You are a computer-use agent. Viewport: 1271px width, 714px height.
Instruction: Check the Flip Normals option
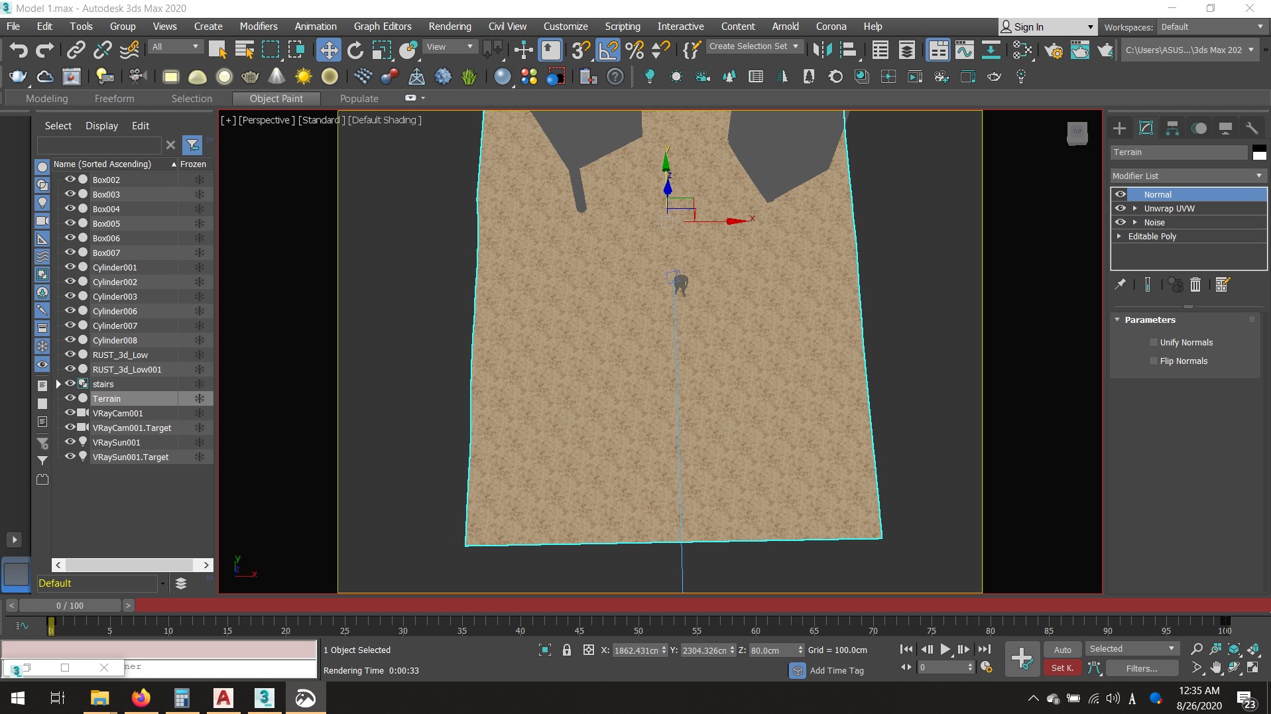tap(1154, 361)
